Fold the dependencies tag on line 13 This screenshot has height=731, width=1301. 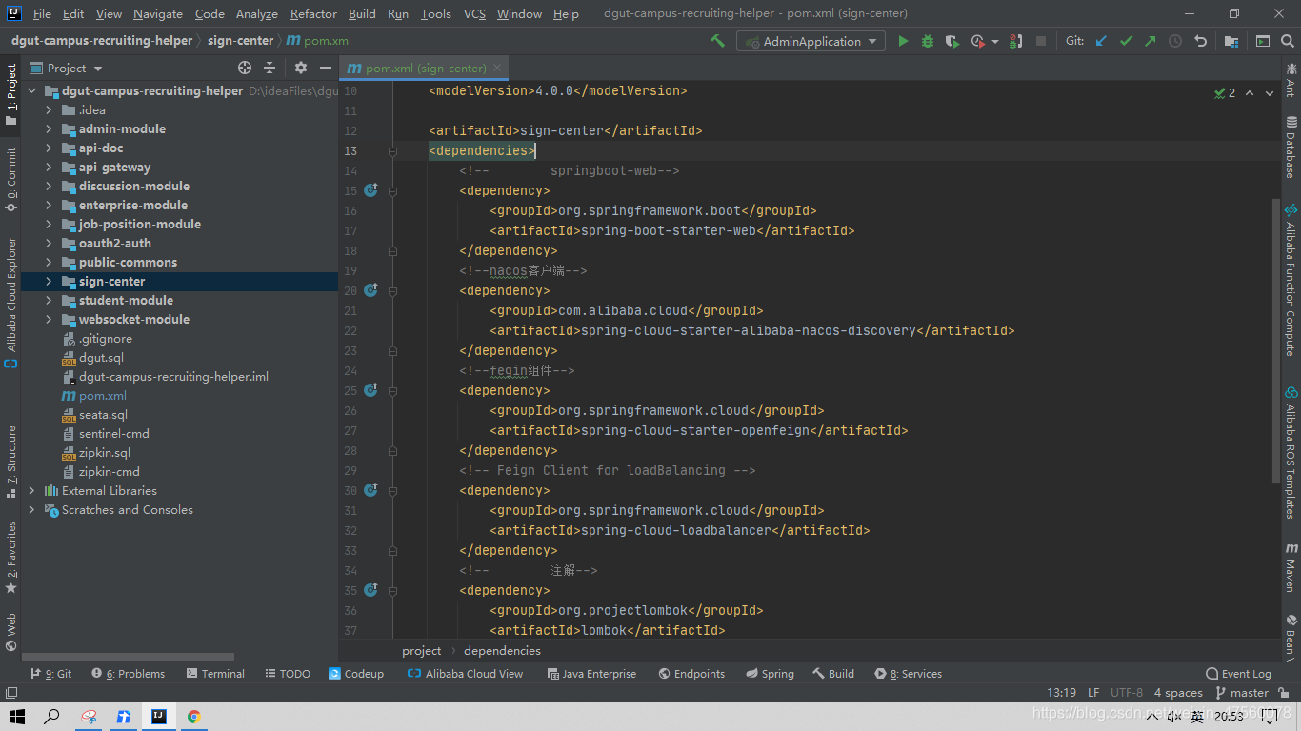(x=392, y=151)
